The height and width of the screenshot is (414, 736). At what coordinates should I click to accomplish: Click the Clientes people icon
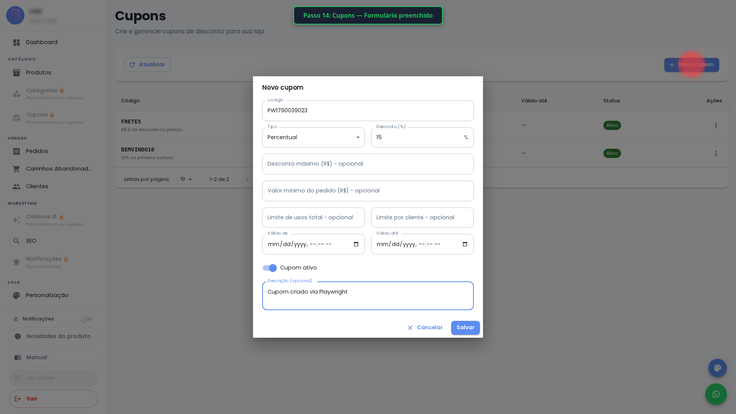click(x=16, y=187)
